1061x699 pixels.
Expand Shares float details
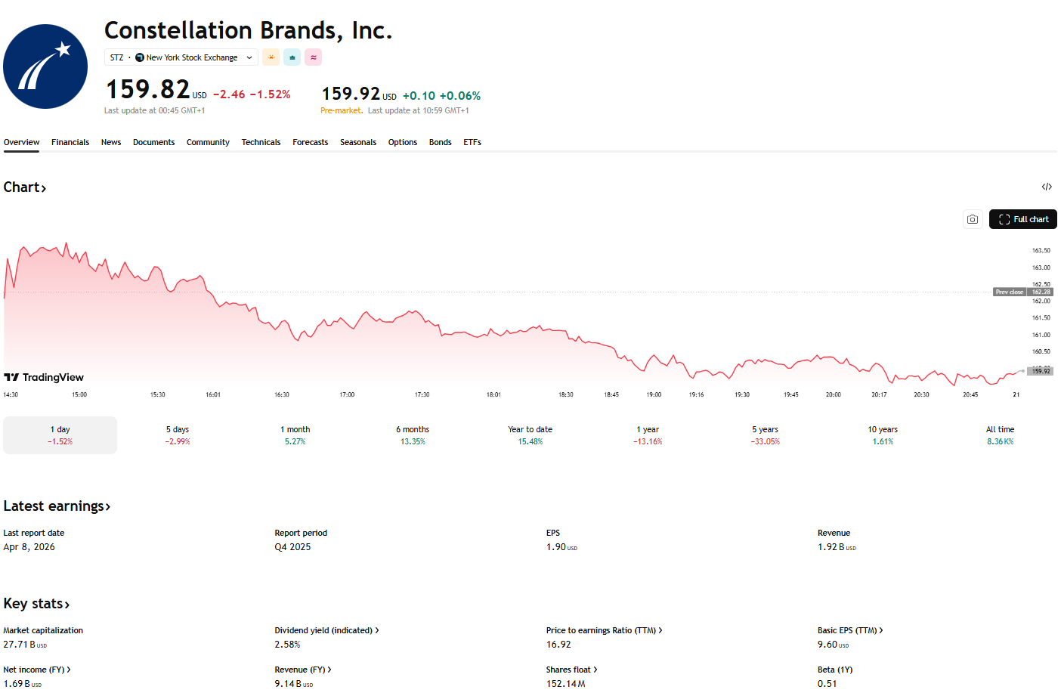point(571,670)
